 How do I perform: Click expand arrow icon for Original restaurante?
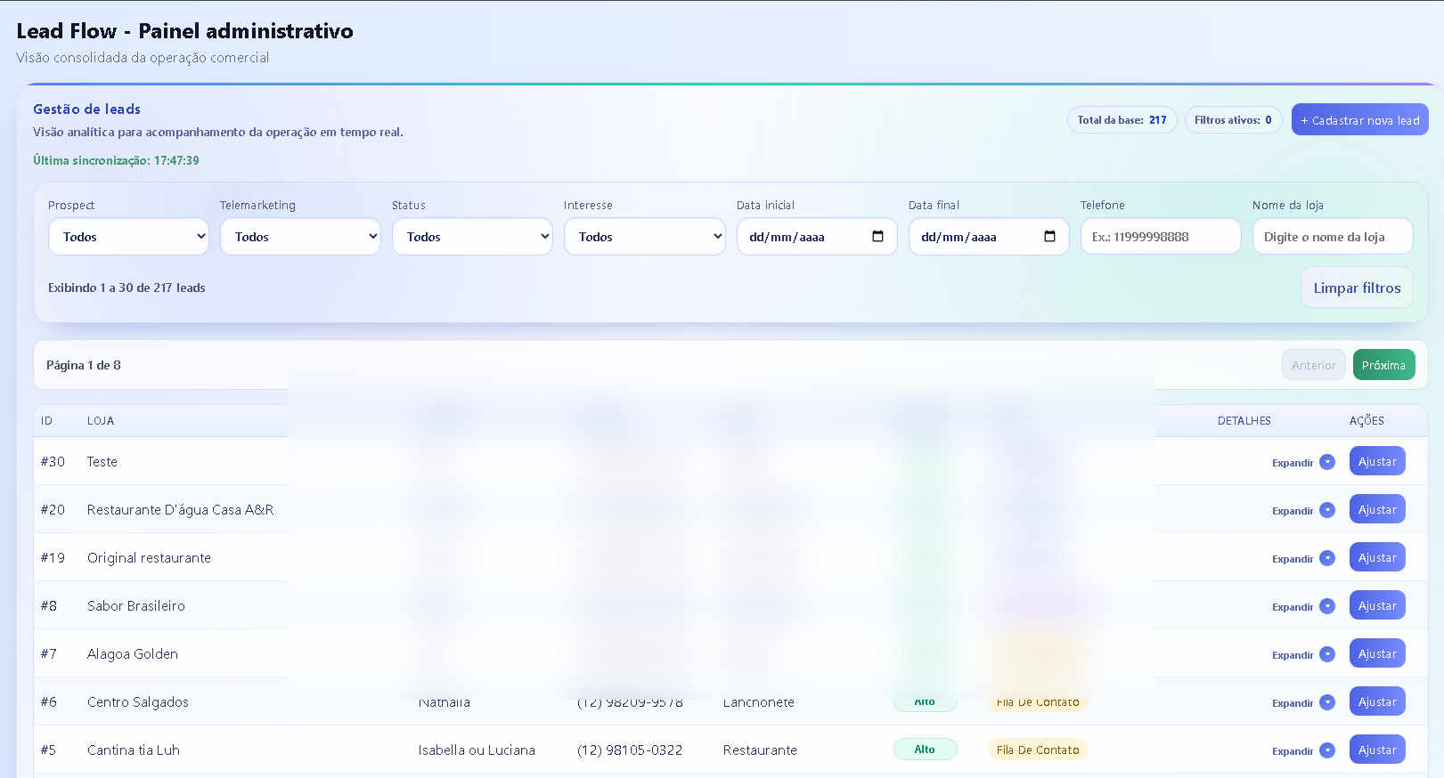point(1327,558)
